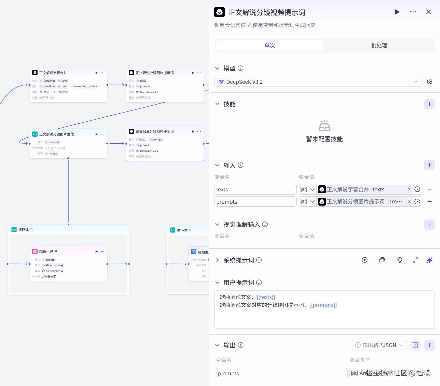Open more options on 正文解说分镜视频提示词 canvas node
This screenshot has width=440, height=386.
[x=199, y=131]
